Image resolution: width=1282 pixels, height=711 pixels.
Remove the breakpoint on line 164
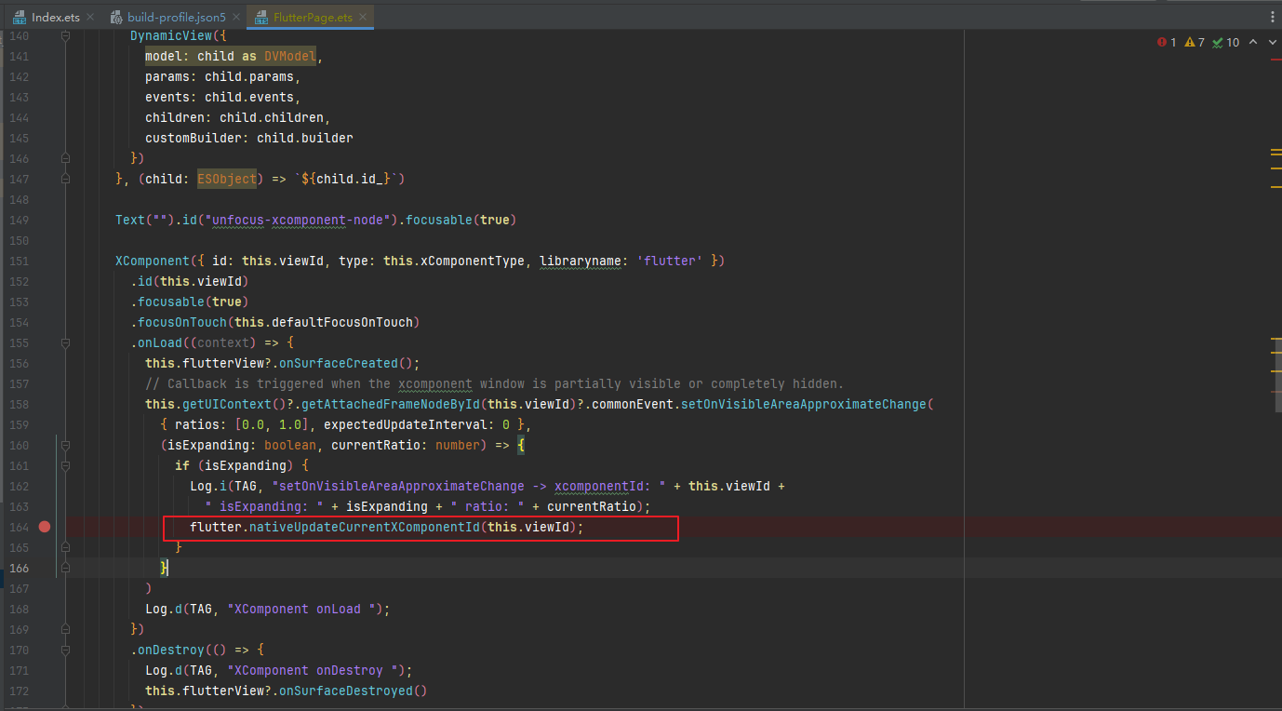point(45,527)
